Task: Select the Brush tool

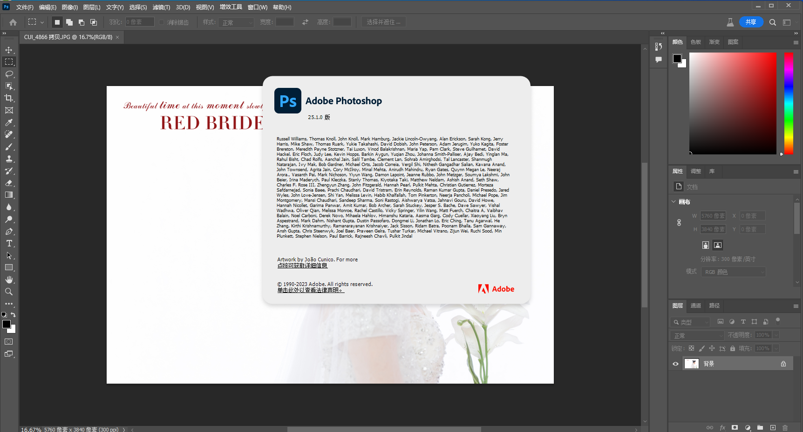Action: 9,147
